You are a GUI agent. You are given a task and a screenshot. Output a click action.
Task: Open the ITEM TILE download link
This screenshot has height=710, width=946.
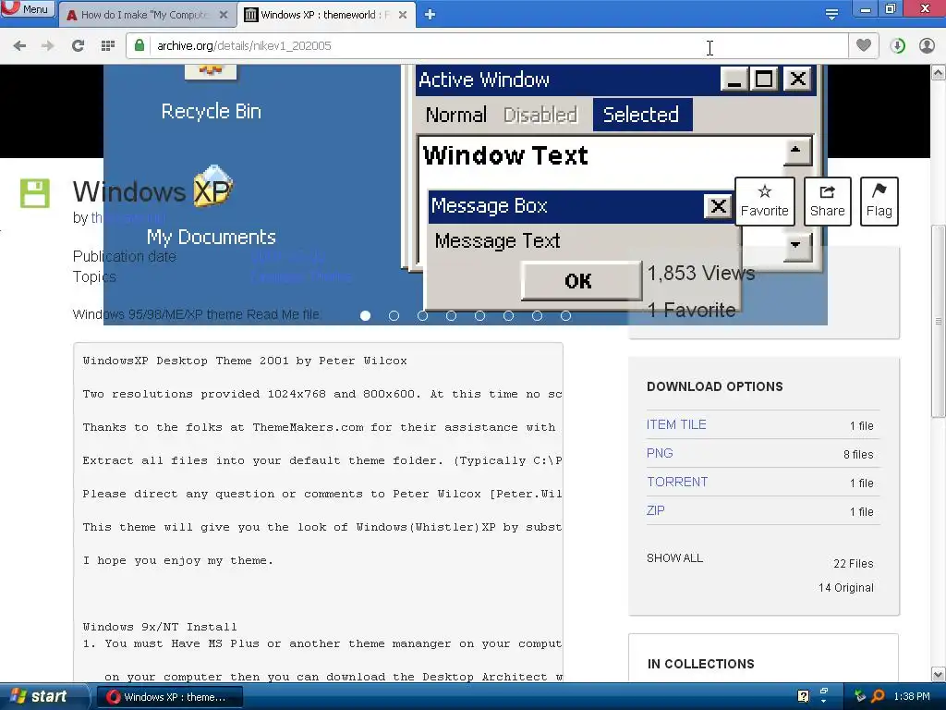(x=676, y=424)
